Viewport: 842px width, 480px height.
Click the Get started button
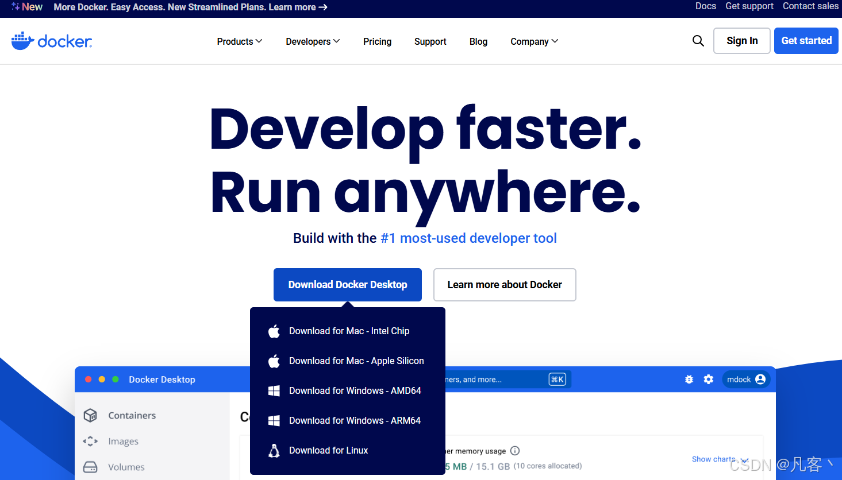pos(806,41)
